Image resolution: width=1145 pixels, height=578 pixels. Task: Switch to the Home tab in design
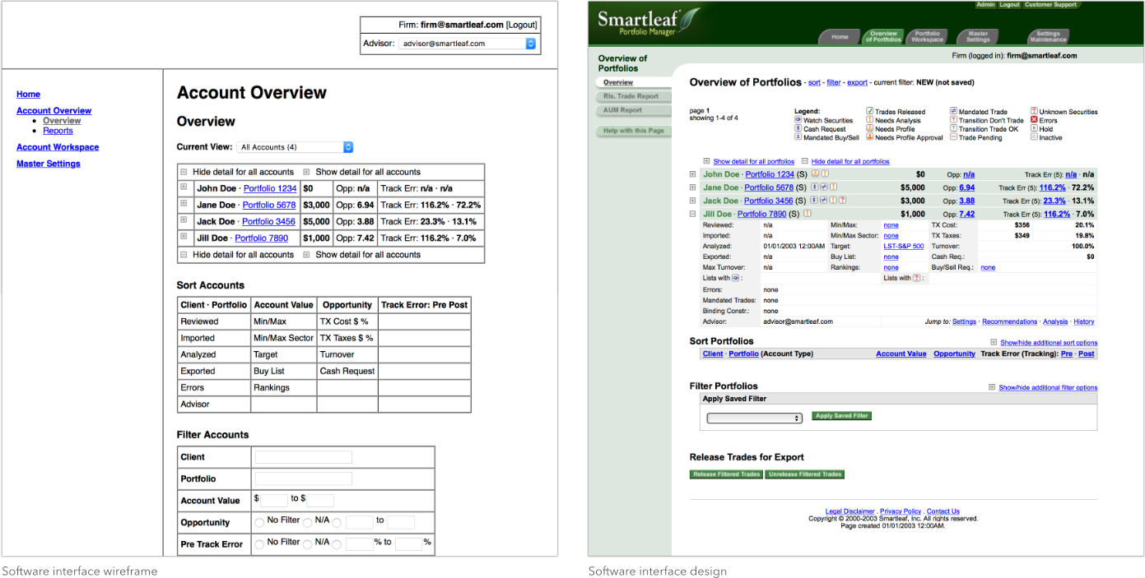coord(840,37)
